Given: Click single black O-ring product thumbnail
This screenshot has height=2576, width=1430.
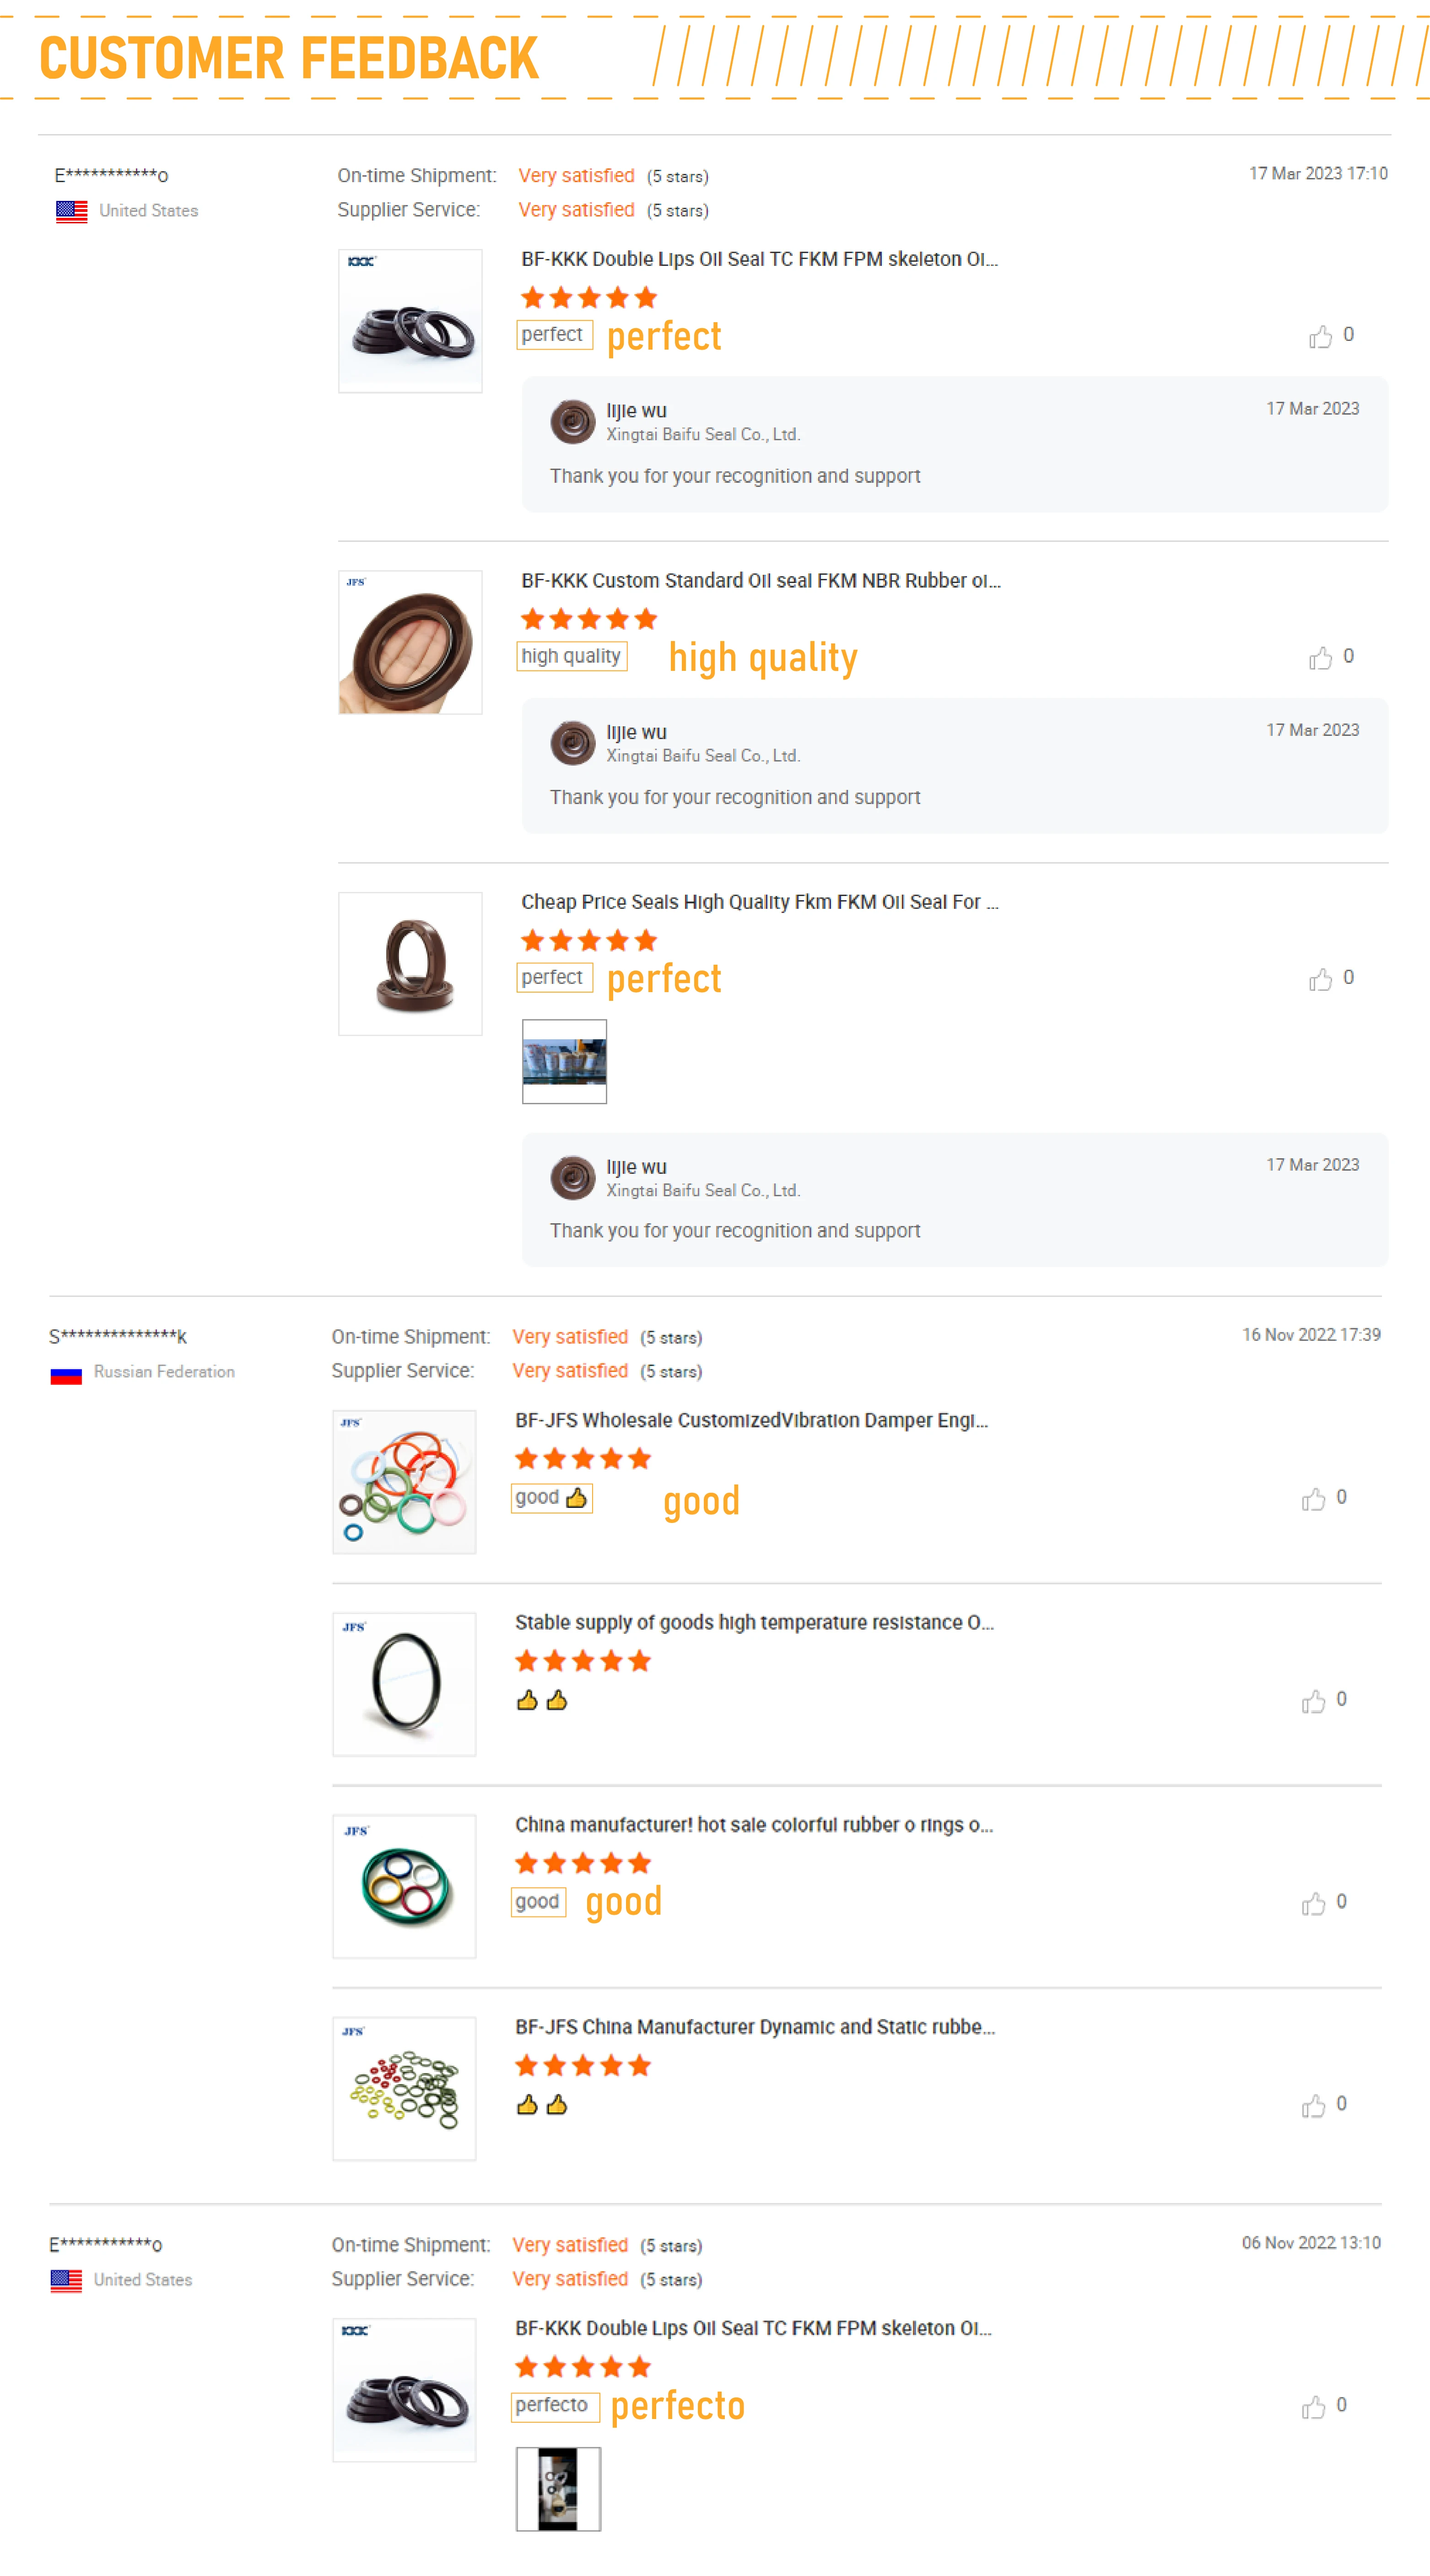Looking at the screenshot, I should pos(404,1684).
